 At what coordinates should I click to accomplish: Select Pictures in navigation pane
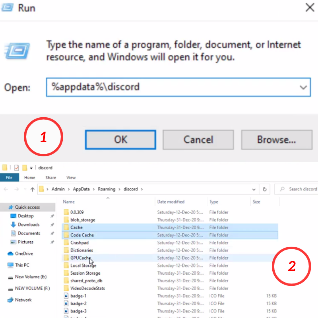25,242
